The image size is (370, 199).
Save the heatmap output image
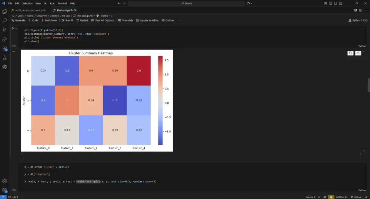click(x=358, y=53)
